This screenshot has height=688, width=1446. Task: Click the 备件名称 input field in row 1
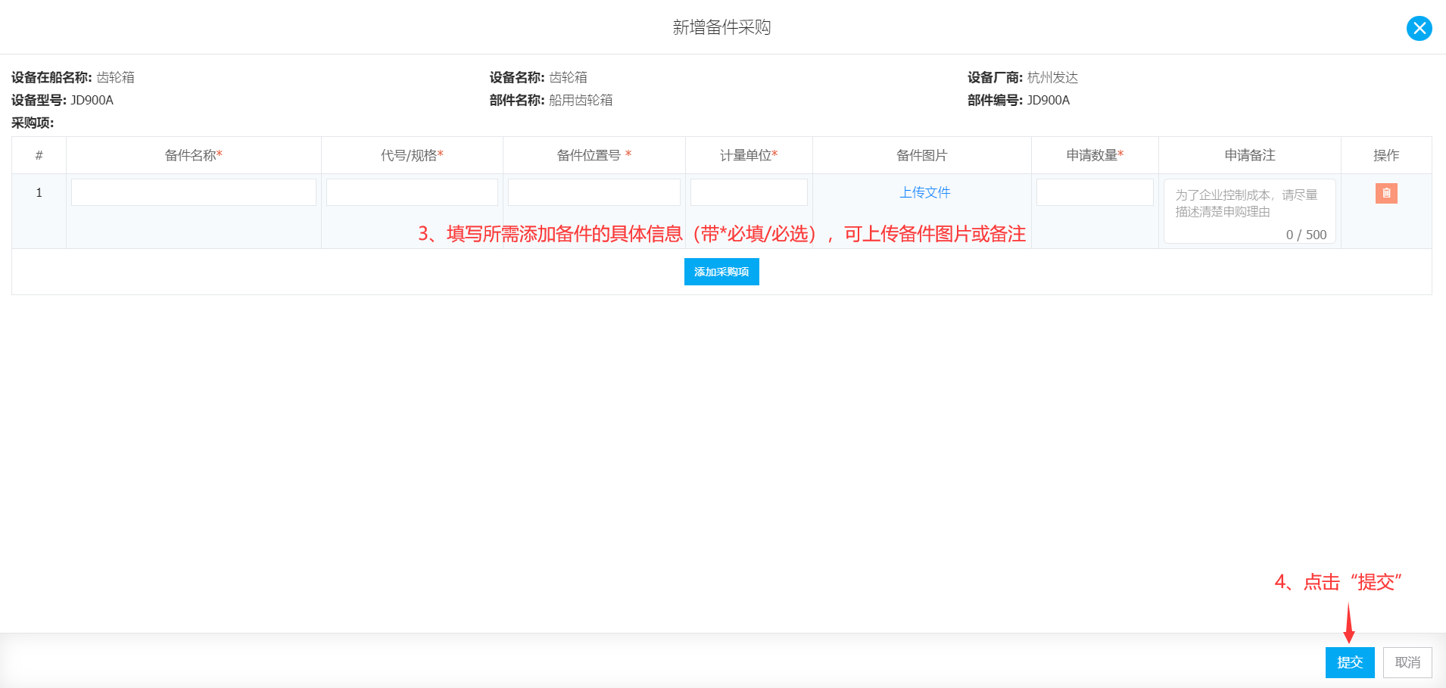tap(194, 192)
